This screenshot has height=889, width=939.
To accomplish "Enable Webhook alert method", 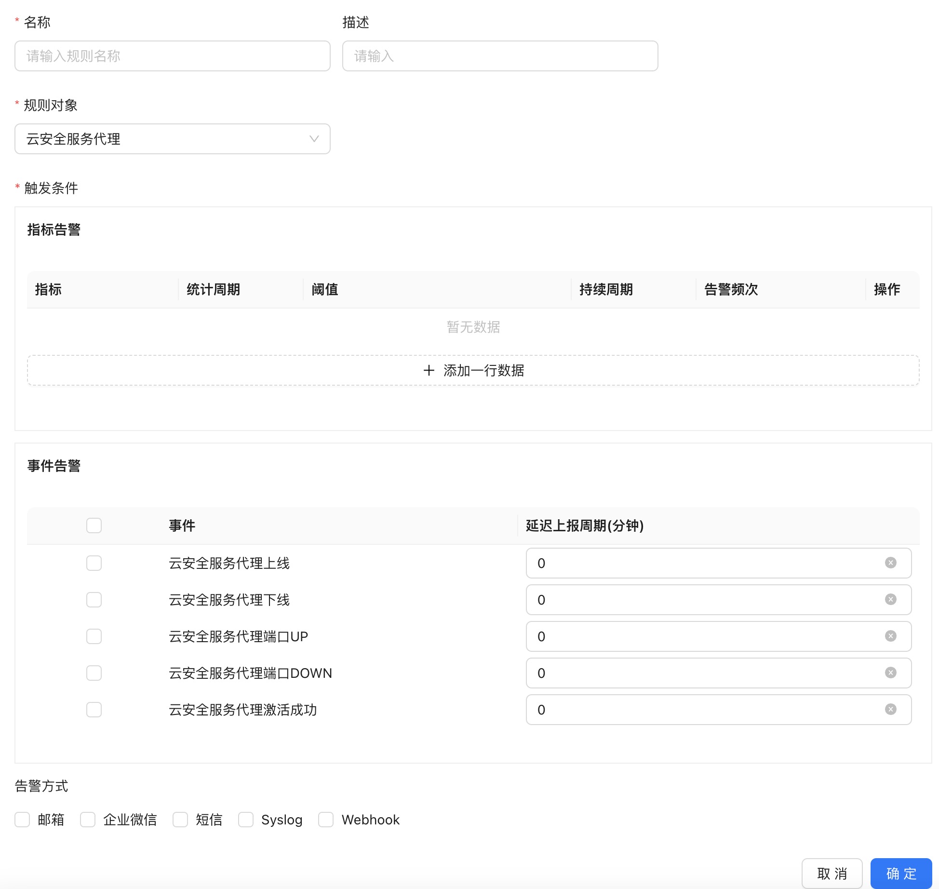I will coord(326,819).
